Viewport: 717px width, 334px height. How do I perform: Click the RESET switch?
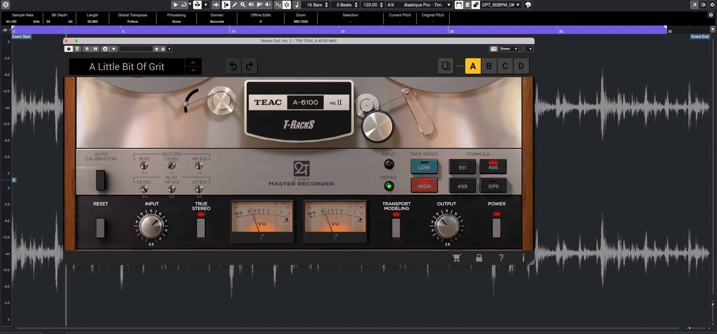[x=100, y=228]
